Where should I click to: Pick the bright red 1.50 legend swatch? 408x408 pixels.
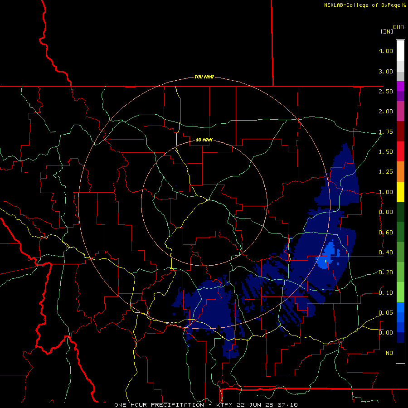point(400,151)
